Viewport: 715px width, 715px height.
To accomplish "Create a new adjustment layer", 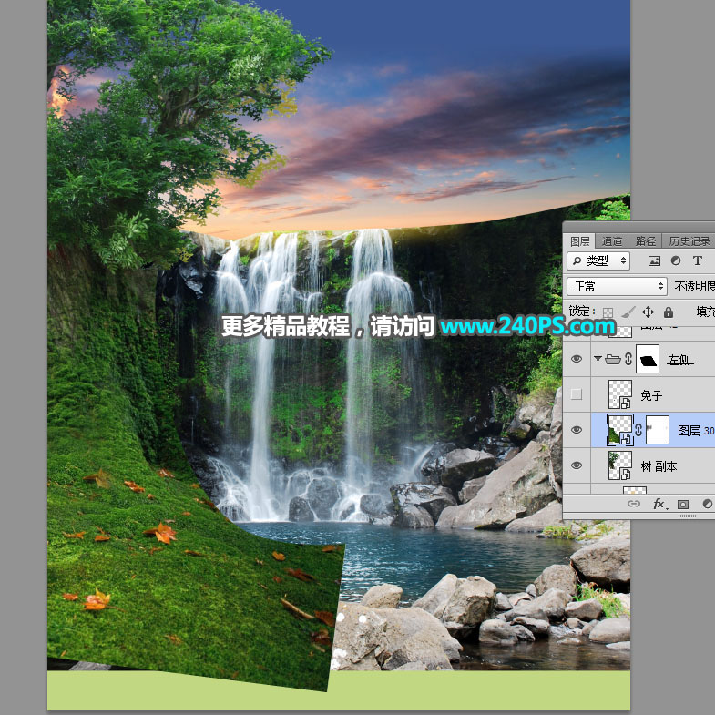I will pos(707,504).
